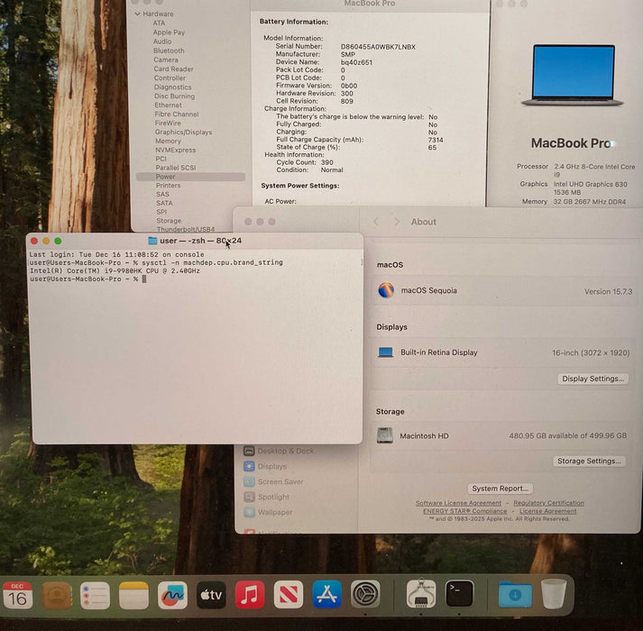
Task: Click the System Settings gear in the Dock
Action: pyautogui.click(x=365, y=594)
